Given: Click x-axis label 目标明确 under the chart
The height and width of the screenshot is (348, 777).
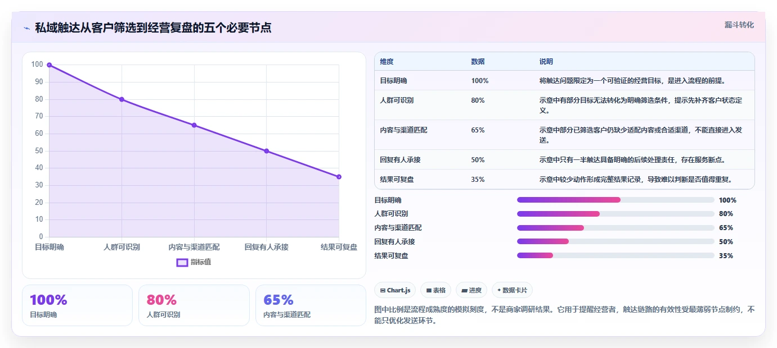Looking at the screenshot, I should coord(50,247).
